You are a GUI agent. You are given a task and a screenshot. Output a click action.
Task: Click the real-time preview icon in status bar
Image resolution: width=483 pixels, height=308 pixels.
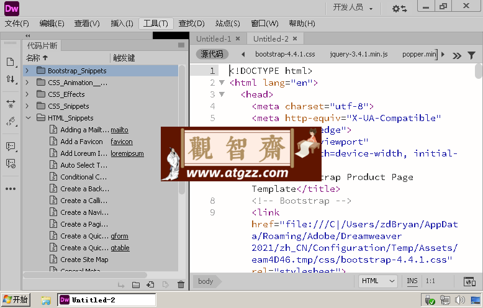pos(469,281)
